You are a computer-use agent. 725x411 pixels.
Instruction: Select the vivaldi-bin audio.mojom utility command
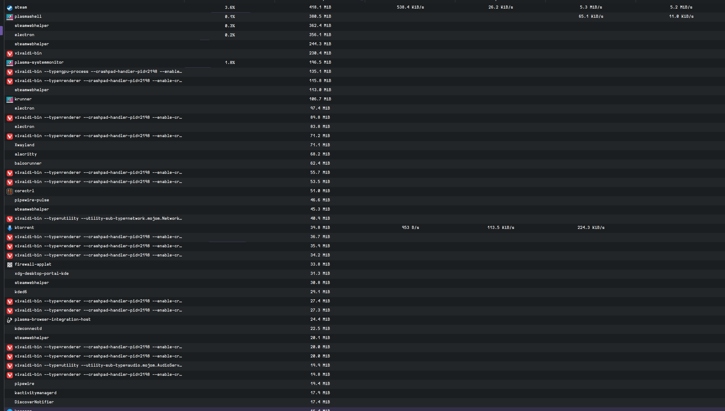98,365
